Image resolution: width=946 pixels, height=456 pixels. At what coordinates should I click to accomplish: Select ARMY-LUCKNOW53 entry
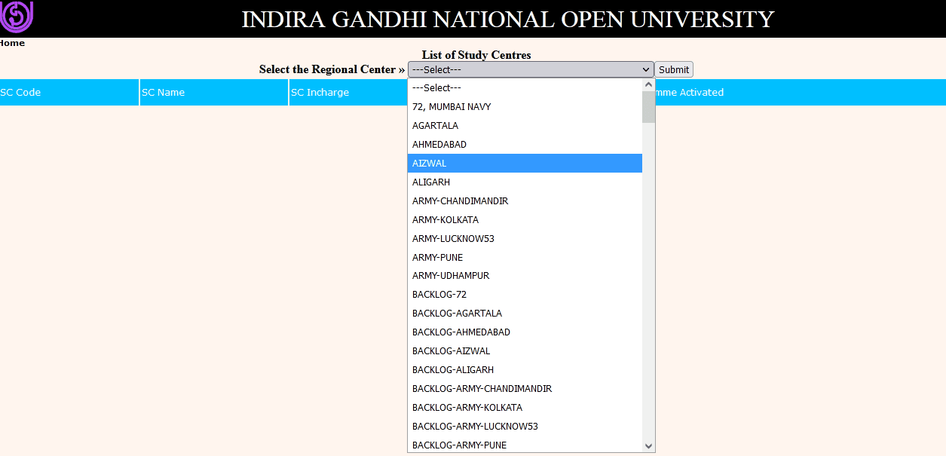tap(525, 238)
